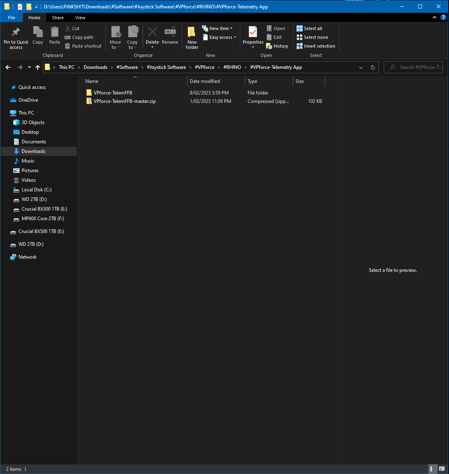Image resolution: width=449 pixels, height=474 pixels.
Task: Open the New item dropdown
Action: (x=217, y=28)
